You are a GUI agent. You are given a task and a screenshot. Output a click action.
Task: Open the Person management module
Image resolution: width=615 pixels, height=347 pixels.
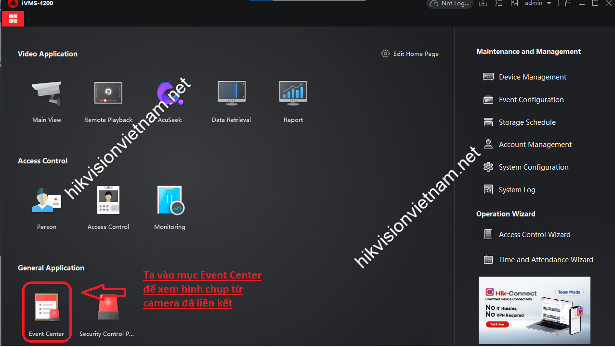pos(47,200)
